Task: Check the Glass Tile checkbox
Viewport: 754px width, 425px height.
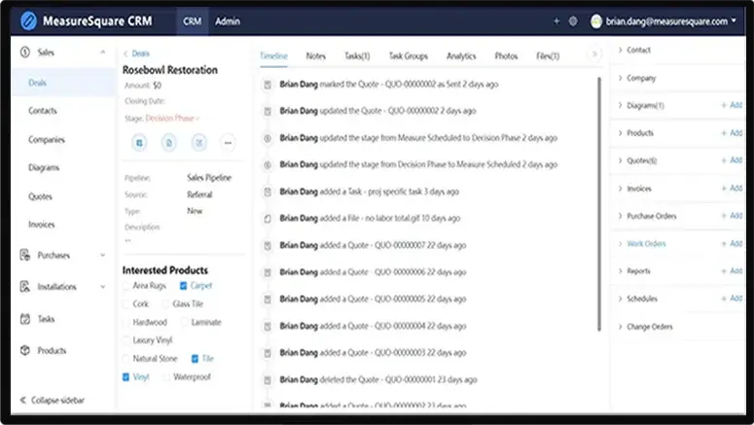Action: pos(165,304)
